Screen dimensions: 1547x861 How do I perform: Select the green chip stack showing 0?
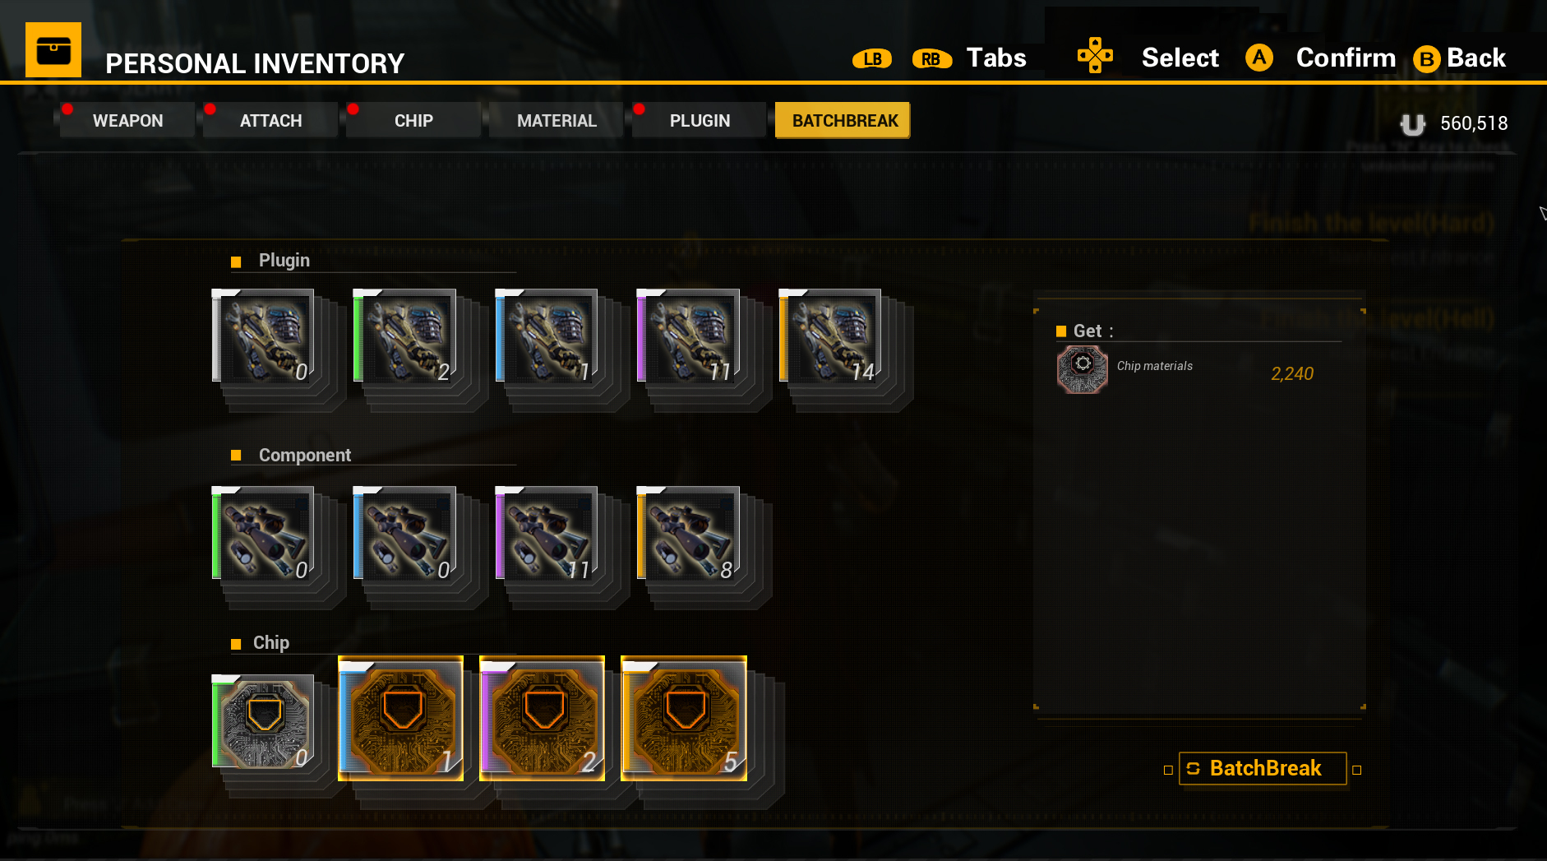point(263,721)
